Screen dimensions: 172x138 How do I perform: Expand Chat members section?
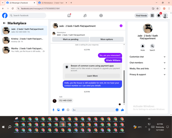pos(148,63)
